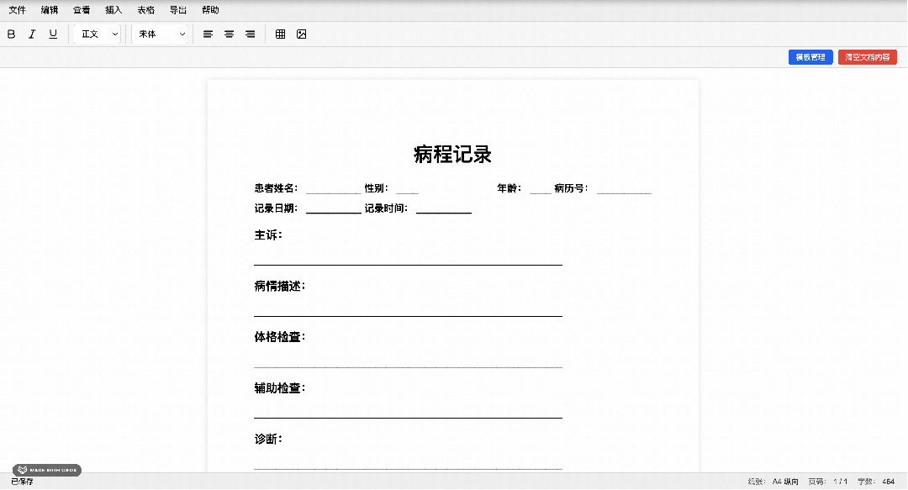Insert an image via toolbar icon
Image resolution: width=908 pixels, height=490 pixels.
pyautogui.click(x=302, y=34)
